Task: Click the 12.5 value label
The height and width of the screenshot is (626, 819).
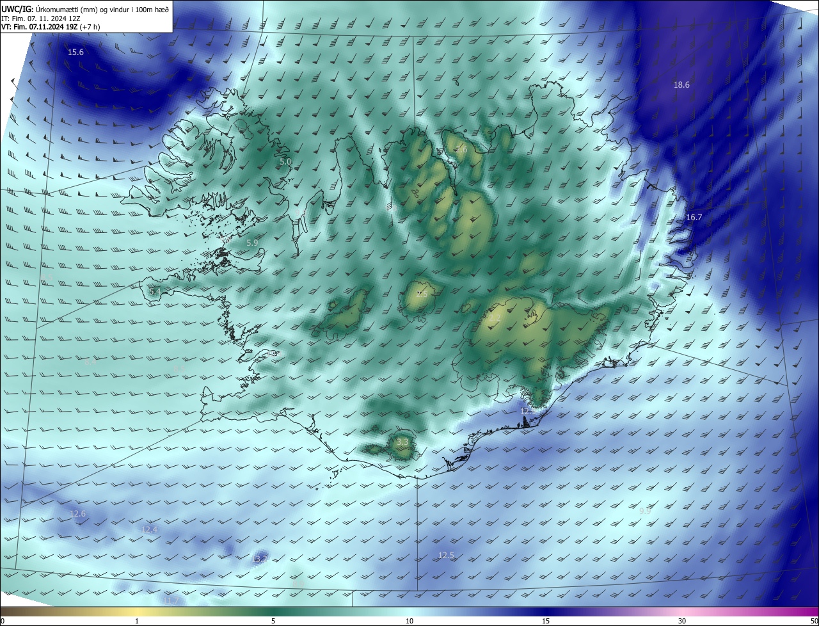Action: coord(446,555)
